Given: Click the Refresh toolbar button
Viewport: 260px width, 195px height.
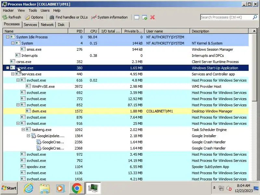Looking at the screenshot, I should [12, 17].
